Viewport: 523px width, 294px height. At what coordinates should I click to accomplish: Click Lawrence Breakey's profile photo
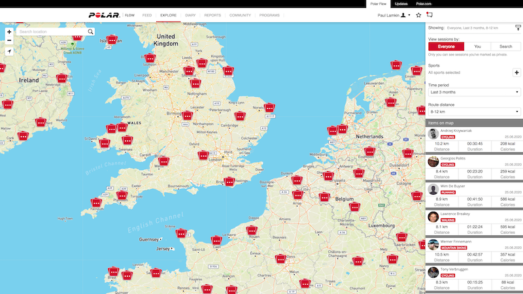tap(433, 217)
